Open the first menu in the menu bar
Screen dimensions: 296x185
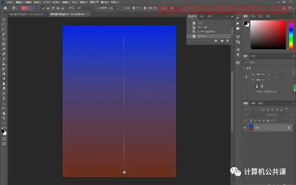pyautogui.click(x=10, y=2)
